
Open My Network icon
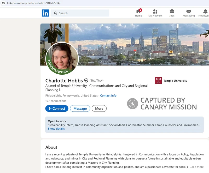[x=155, y=11]
